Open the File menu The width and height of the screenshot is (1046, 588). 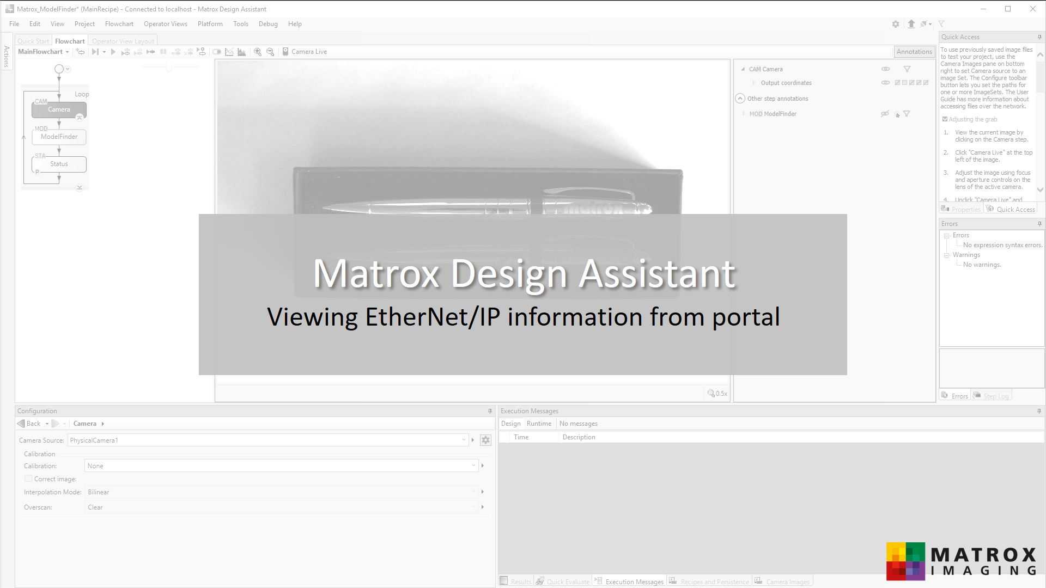click(14, 24)
